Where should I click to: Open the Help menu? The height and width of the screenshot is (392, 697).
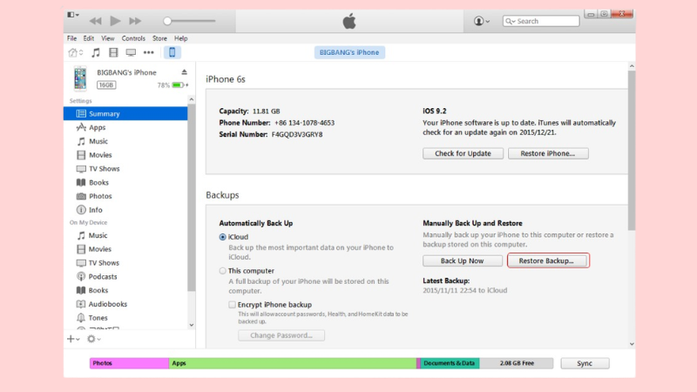(x=180, y=38)
